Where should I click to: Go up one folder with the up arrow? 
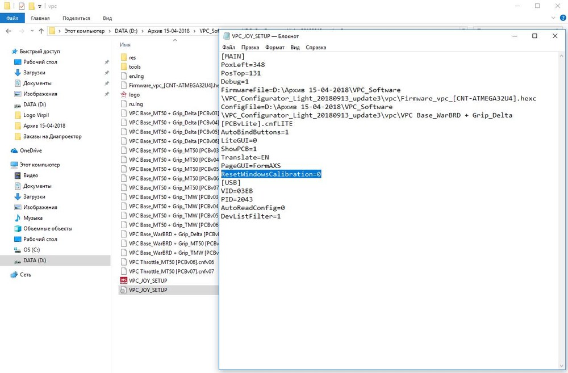pos(41,31)
